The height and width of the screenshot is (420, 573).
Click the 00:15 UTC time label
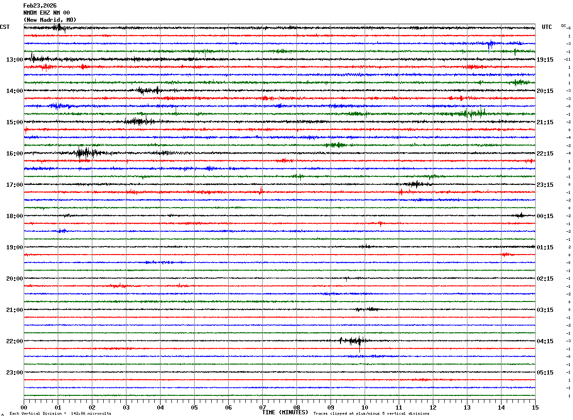click(545, 216)
